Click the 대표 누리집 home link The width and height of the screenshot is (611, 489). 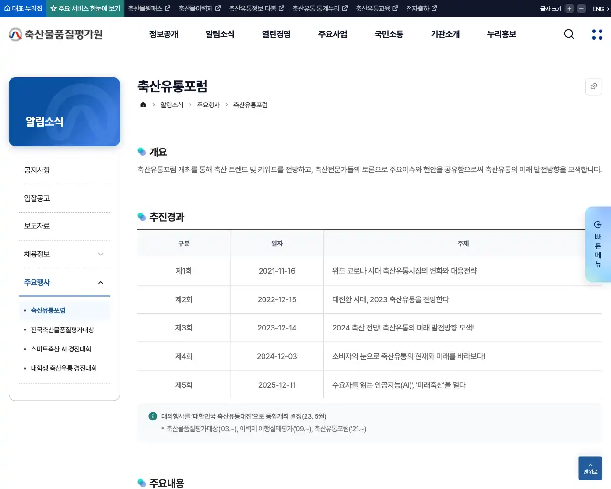[23, 8]
